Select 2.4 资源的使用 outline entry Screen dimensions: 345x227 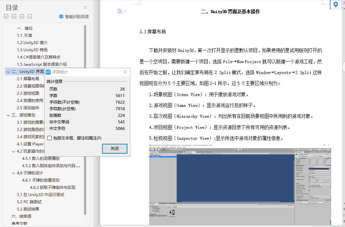point(30,101)
